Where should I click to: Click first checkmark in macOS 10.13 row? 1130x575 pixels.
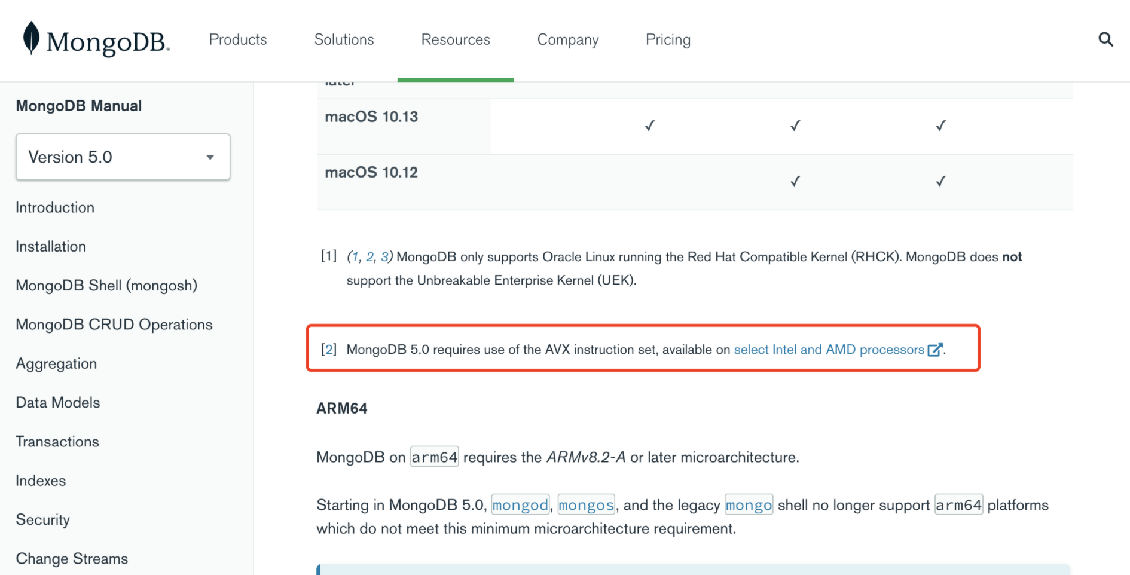[650, 126]
